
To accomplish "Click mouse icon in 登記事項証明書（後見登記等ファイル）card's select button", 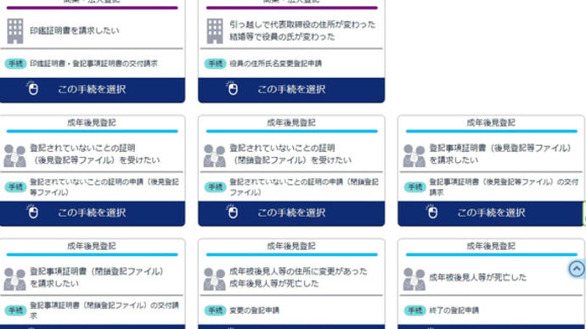I will 431,212.
